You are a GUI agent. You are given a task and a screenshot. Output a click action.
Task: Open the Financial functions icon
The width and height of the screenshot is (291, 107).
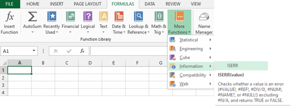tap(70, 17)
